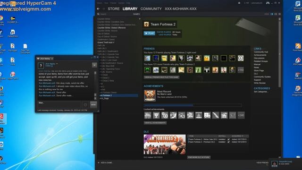Screen dimensions: 302x170
Task: Toggle Premium DLC installed checkbox
Action: [x=228, y=142]
